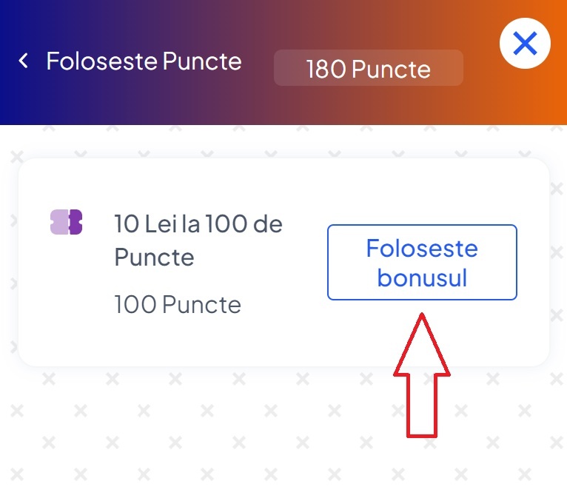Viewport: 567px width, 498px height.
Task: Go back using the left chevron
Action: [23, 61]
